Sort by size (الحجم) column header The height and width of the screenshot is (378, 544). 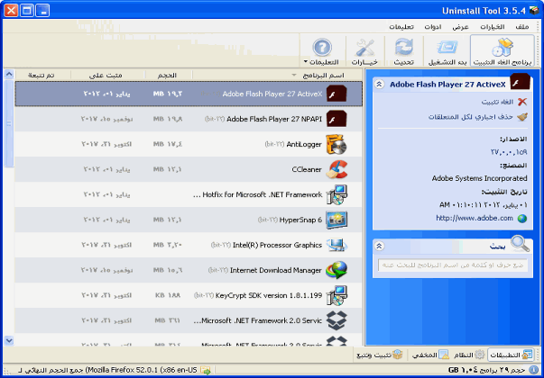point(169,75)
